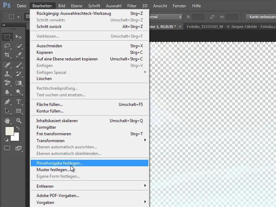Image resolution: width=276 pixels, height=207 pixels.
Task: Choose Kopieren from the menu
Action: tap(90, 52)
